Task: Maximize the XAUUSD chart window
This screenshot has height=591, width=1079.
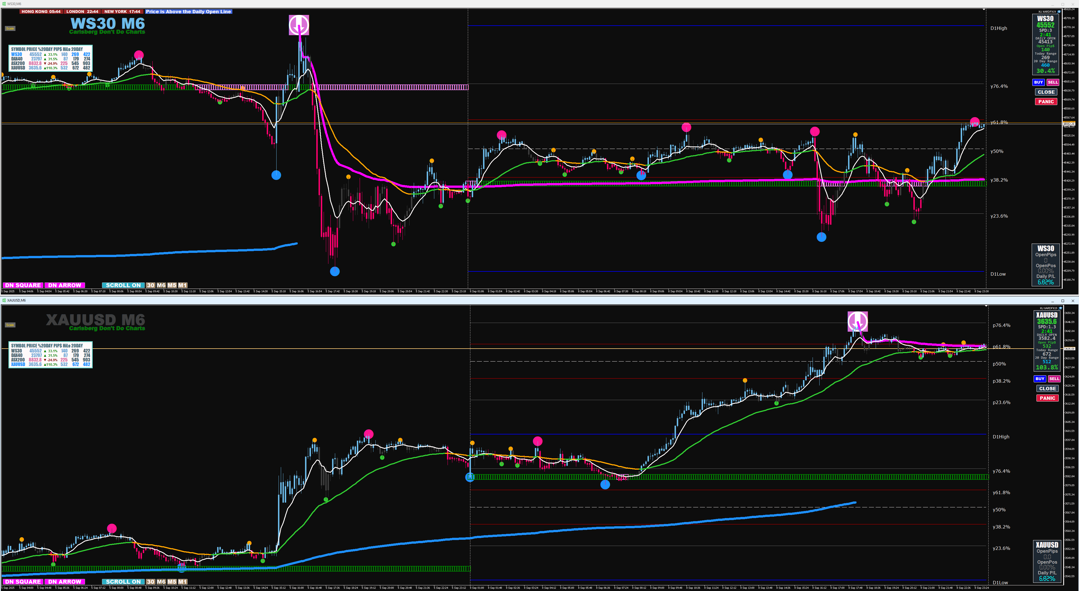Action: pos(1063,301)
